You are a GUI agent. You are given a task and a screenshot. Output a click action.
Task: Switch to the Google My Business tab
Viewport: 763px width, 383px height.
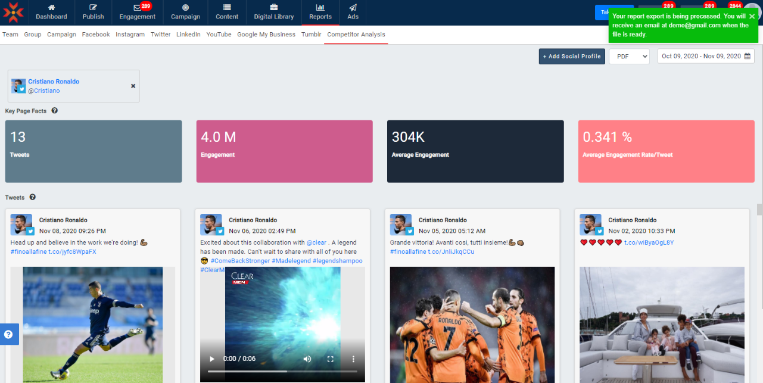click(266, 35)
